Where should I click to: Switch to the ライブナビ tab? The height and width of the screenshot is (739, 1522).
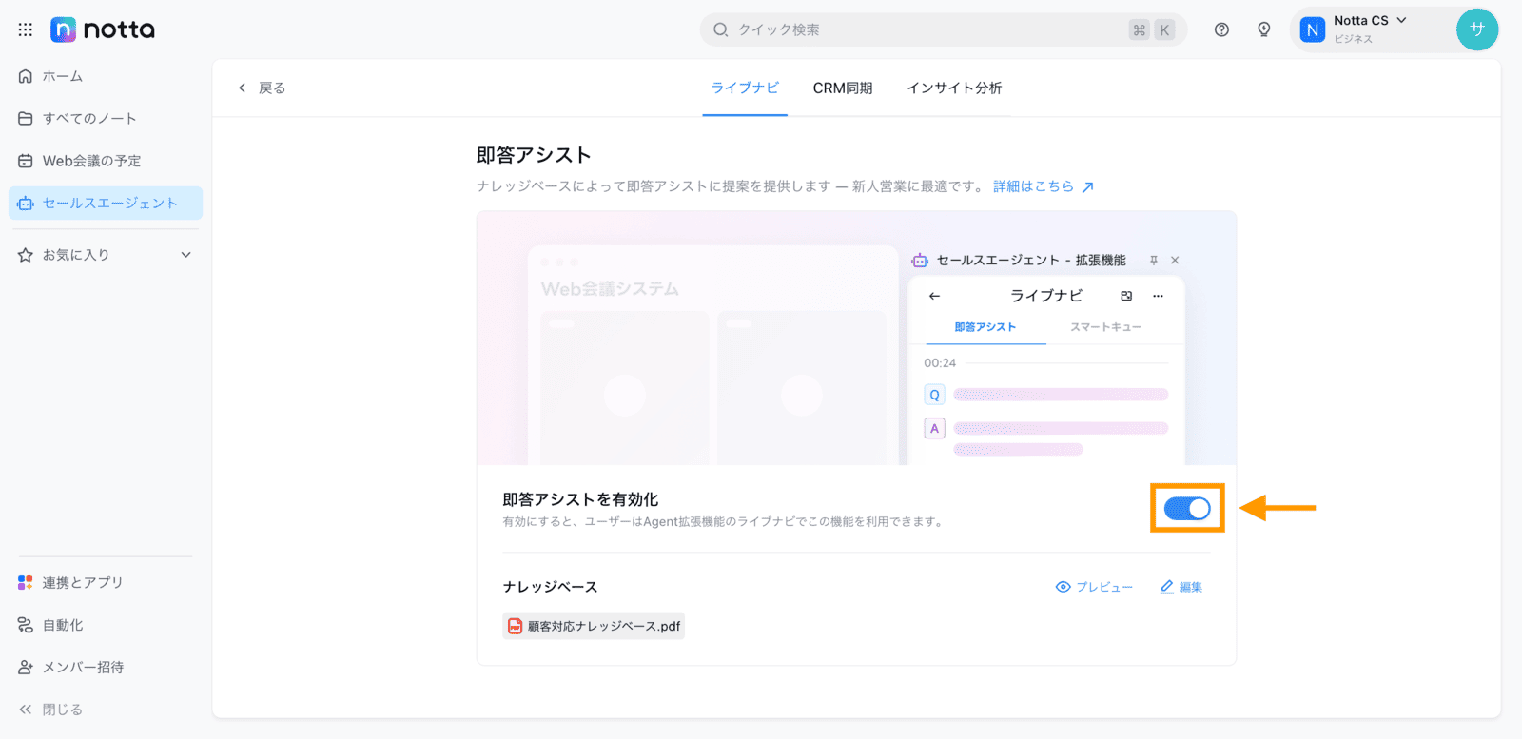tap(745, 88)
